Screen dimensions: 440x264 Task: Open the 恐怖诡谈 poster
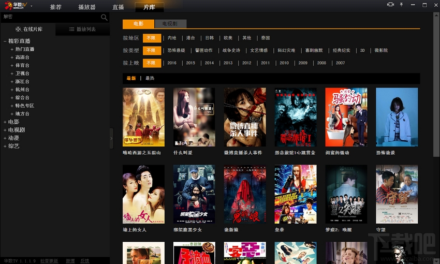point(397,118)
